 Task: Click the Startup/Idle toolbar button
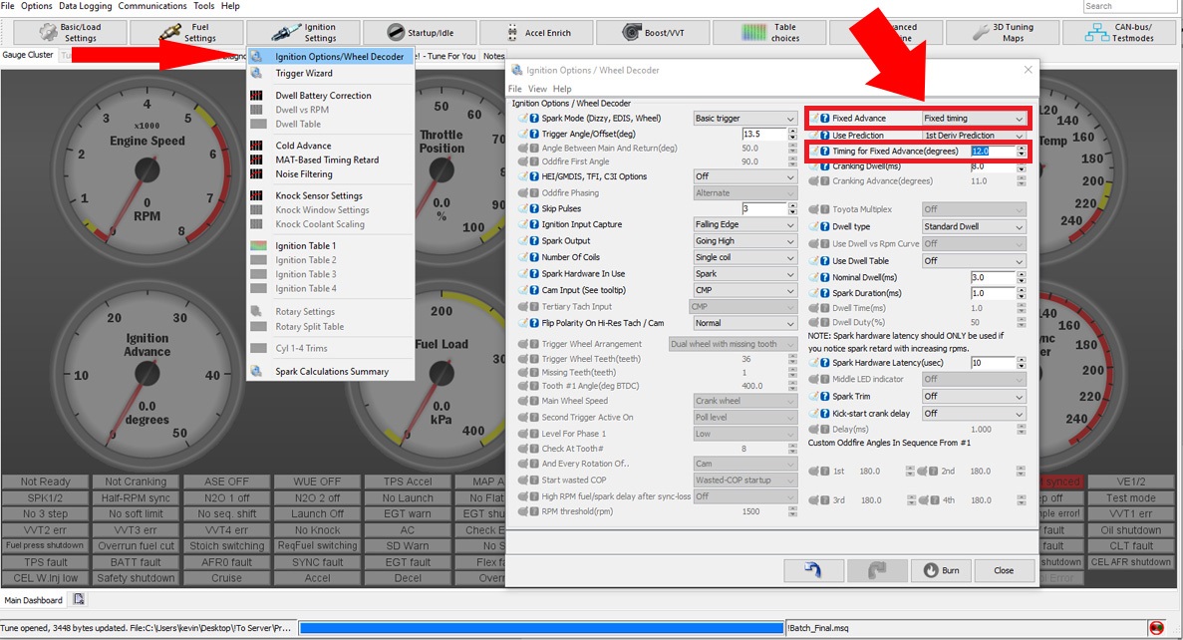419,33
